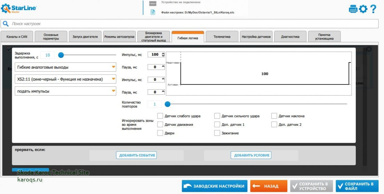Open settings via the gear icon
Screen dimensions: 384x194
(x=363, y=9)
